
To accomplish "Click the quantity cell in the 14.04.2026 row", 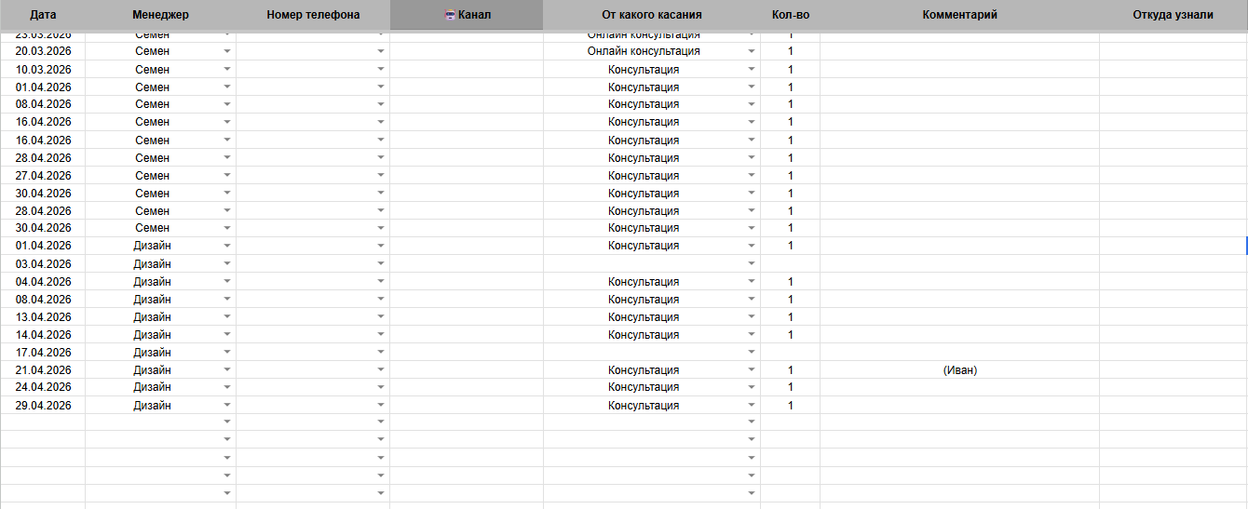I will pyautogui.click(x=790, y=335).
